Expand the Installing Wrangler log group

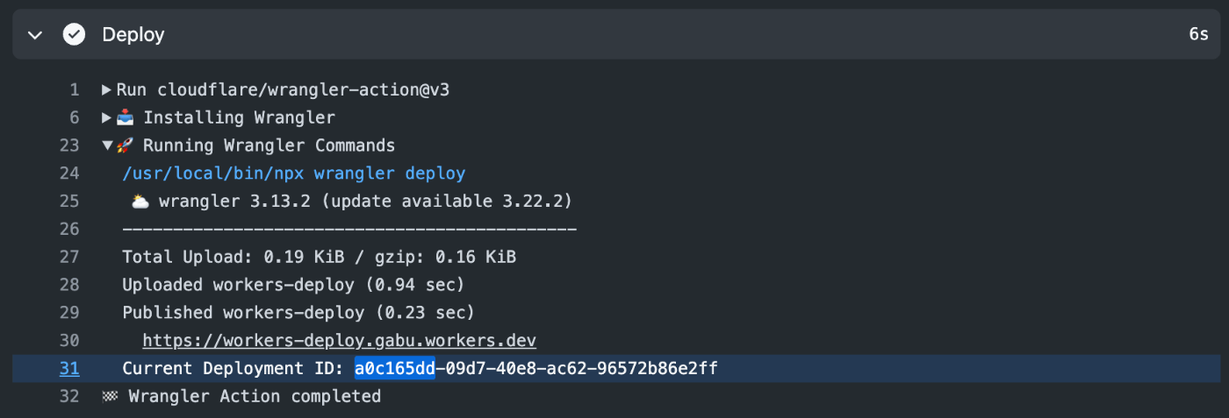click(x=107, y=117)
